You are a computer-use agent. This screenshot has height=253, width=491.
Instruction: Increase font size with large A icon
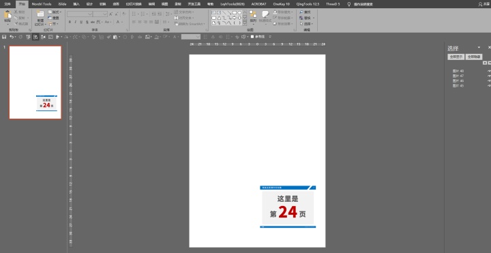coord(111,14)
